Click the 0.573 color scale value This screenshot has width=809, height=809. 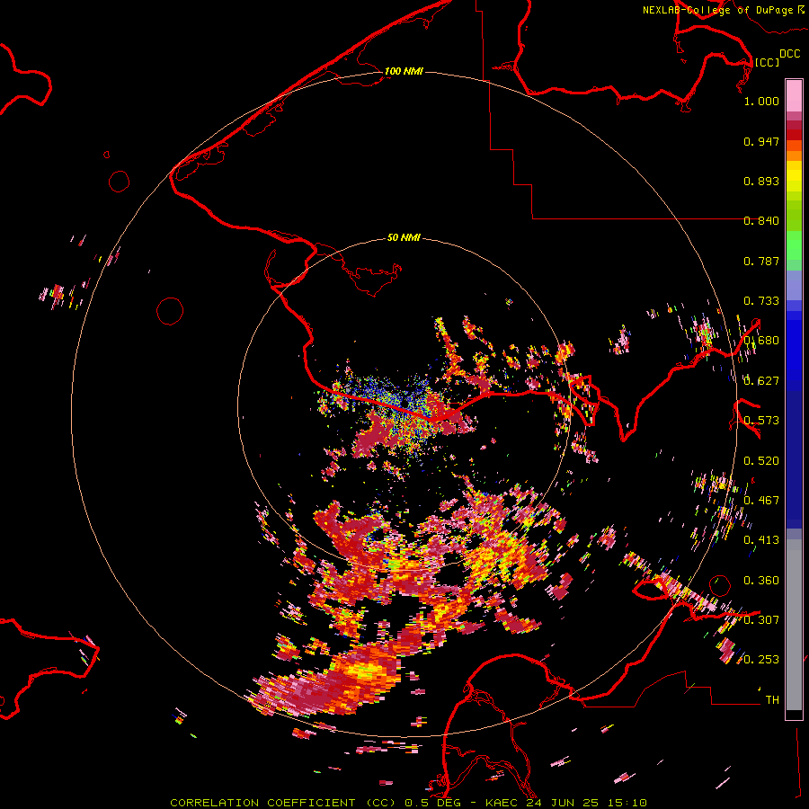(x=761, y=421)
